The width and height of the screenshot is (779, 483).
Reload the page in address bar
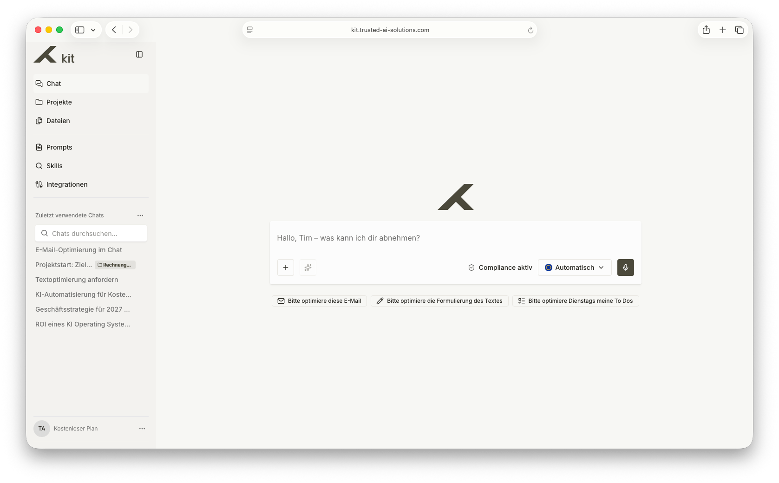[530, 30]
